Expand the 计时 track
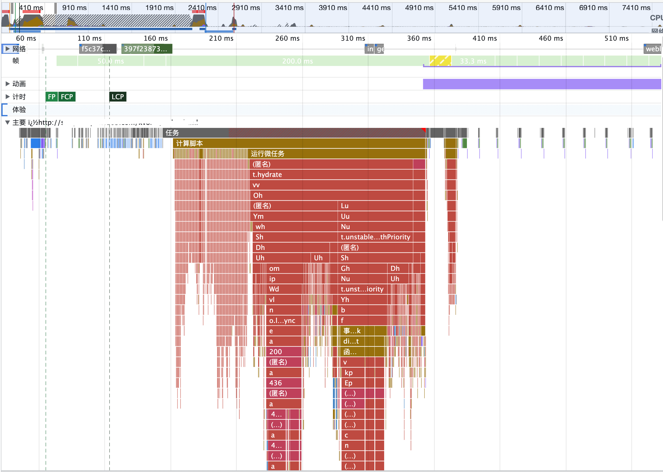Image resolution: width=663 pixels, height=472 pixels. click(x=8, y=96)
